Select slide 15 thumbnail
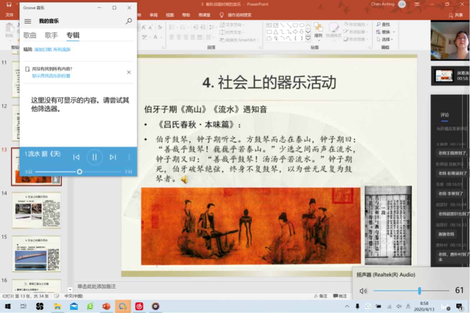The image size is (470, 313). click(36, 254)
